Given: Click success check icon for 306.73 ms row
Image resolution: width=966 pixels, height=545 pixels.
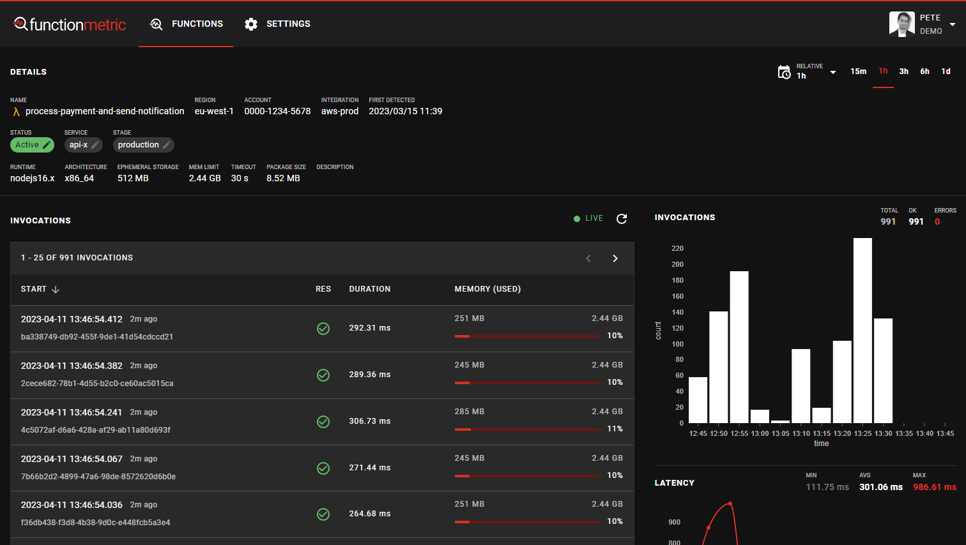Looking at the screenshot, I should click(x=323, y=422).
